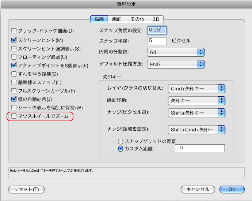Enable クリック-ドラッグ描画(D) checkbox
This screenshot has height=201, width=252.
pyautogui.click(x=14, y=31)
